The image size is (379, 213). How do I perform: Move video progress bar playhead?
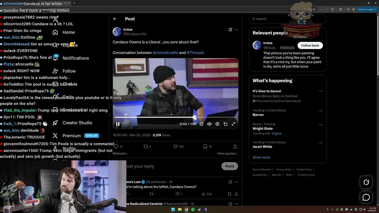(x=194, y=117)
